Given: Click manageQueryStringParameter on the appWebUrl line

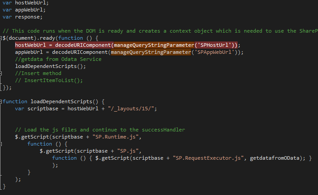Looking at the screenshot, I should [151, 52].
